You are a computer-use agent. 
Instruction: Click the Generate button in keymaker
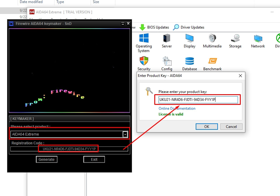[47, 160]
